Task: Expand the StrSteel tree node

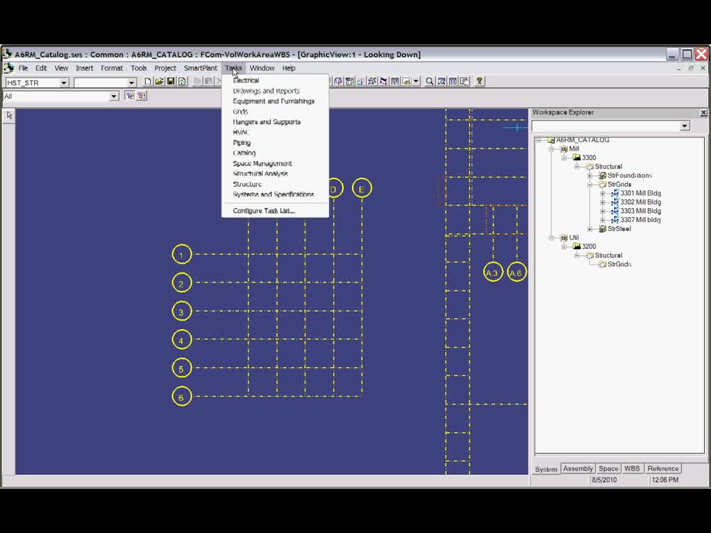Action: 590,229
